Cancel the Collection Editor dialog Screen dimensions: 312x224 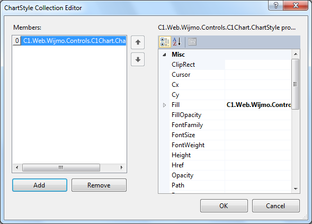[276, 206]
